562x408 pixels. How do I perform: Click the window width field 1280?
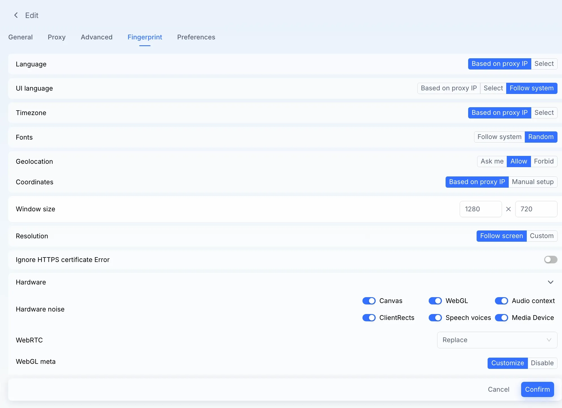[x=481, y=209]
